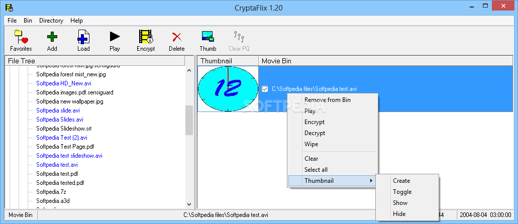Select Softpedia test.pdf in tree
The height and width of the screenshot is (224, 518).
coord(57,173)
